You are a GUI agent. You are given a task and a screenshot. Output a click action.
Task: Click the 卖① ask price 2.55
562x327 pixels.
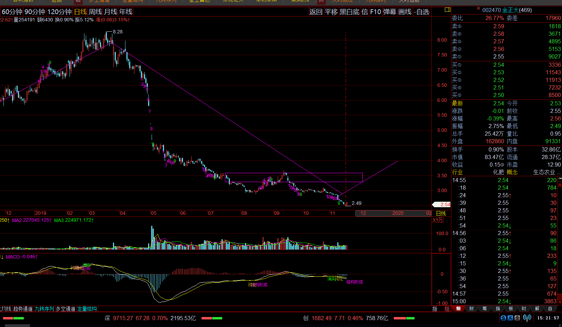click(499, 56)
